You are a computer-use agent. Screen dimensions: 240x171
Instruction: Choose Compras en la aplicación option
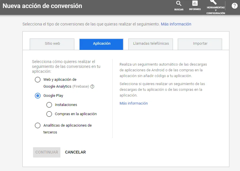tap(49, 114)
